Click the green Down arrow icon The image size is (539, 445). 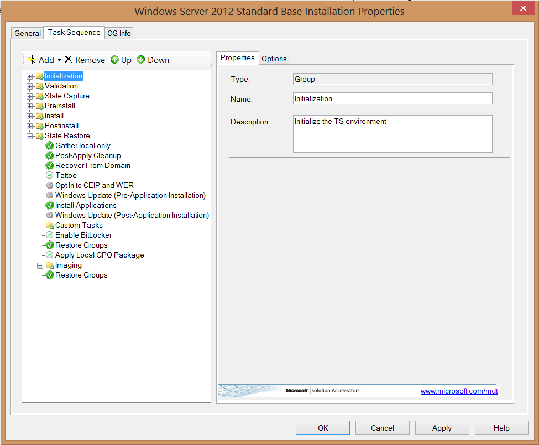tap(140, 60)
